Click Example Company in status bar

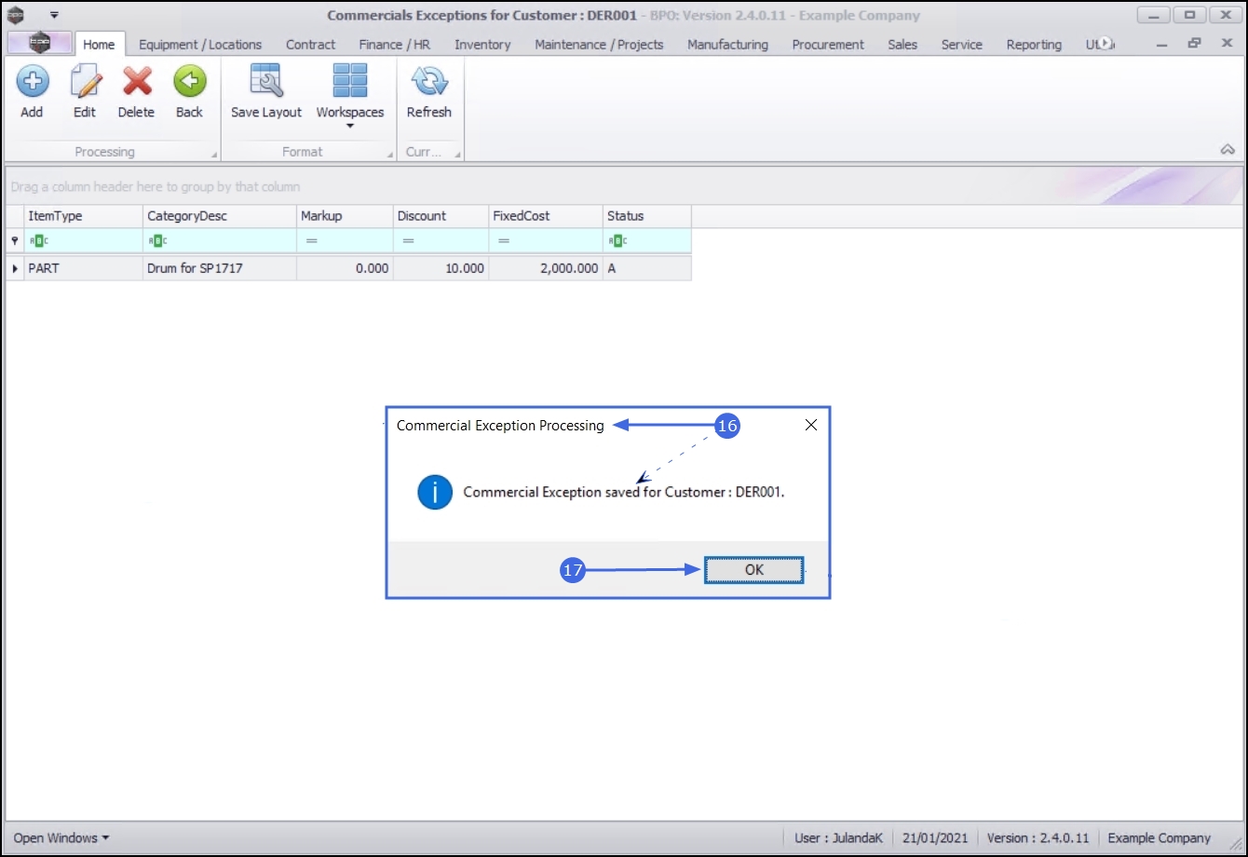pyautogui.click(x=1160, y=837)
